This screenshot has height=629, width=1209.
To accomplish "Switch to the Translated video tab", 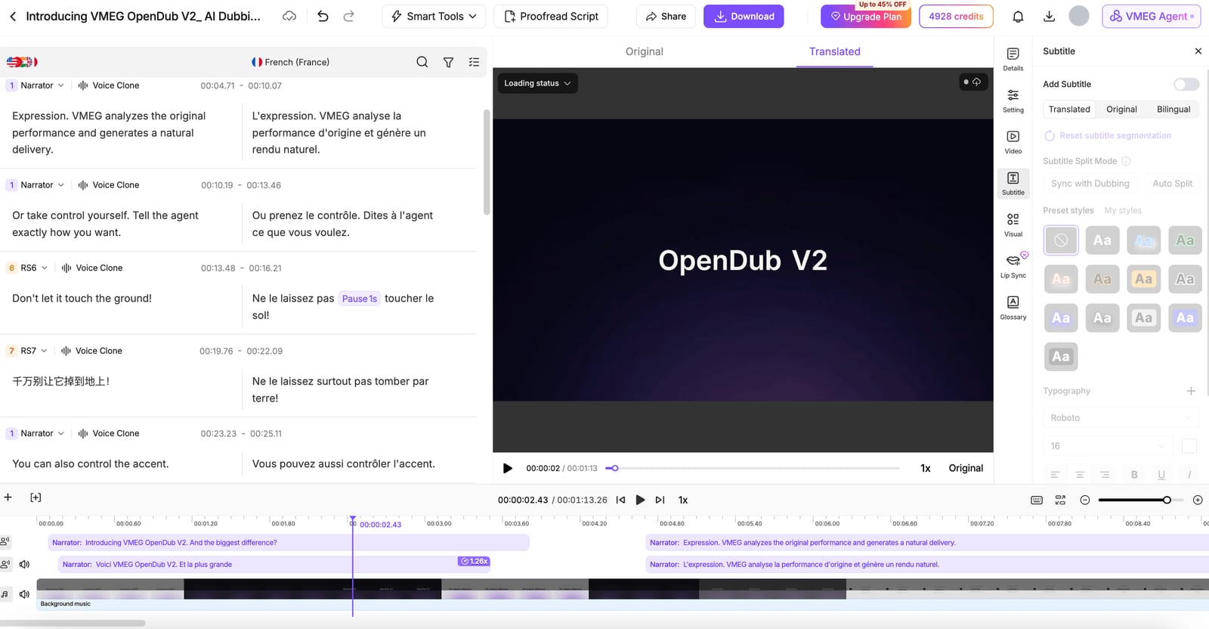I will 834,51.
